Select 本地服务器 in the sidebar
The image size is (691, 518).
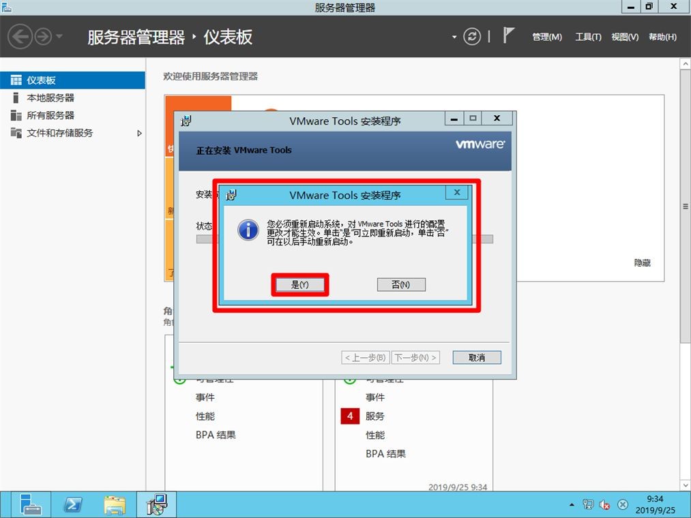click(x=73, y=97)
